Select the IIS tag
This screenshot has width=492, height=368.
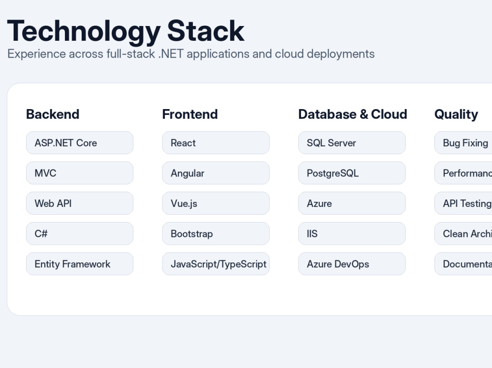pyautogui.click(x=352, y=233)
